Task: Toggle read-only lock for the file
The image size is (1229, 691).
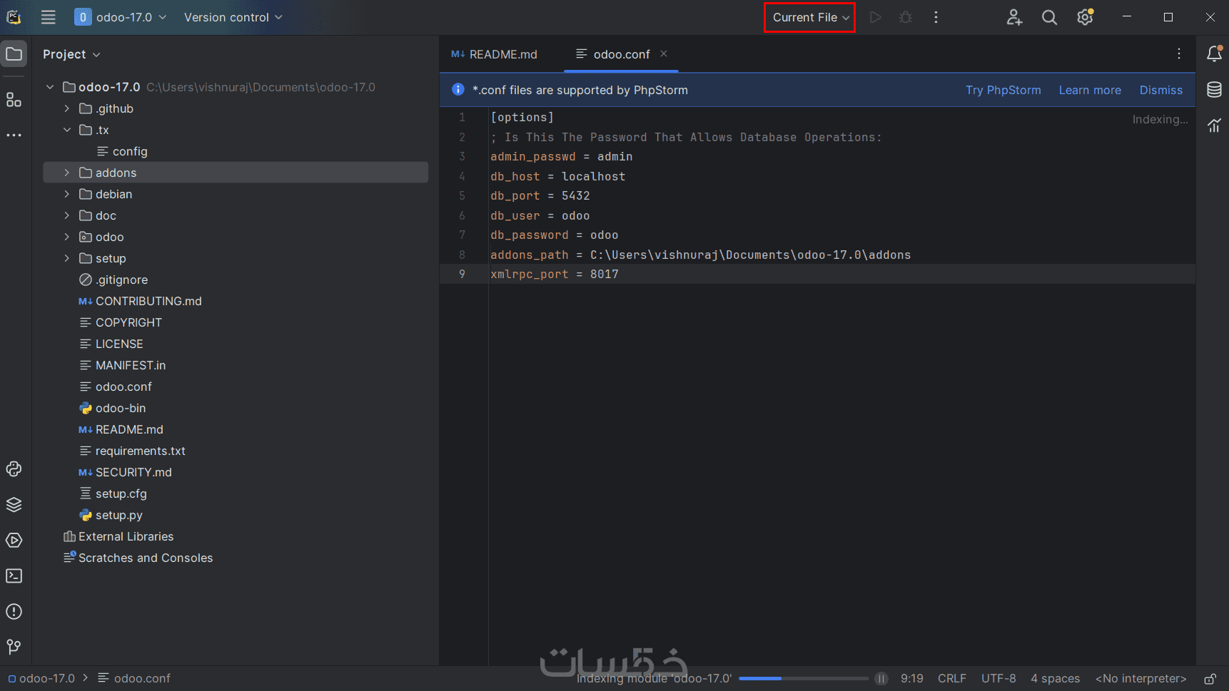Action: pyautogui.click(x=1210, y=679)
